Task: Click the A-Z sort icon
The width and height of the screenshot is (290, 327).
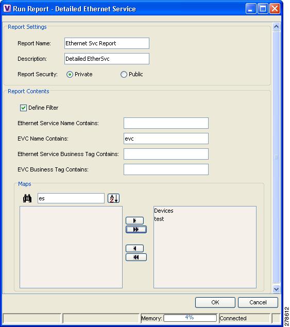Action: point(113,198)
